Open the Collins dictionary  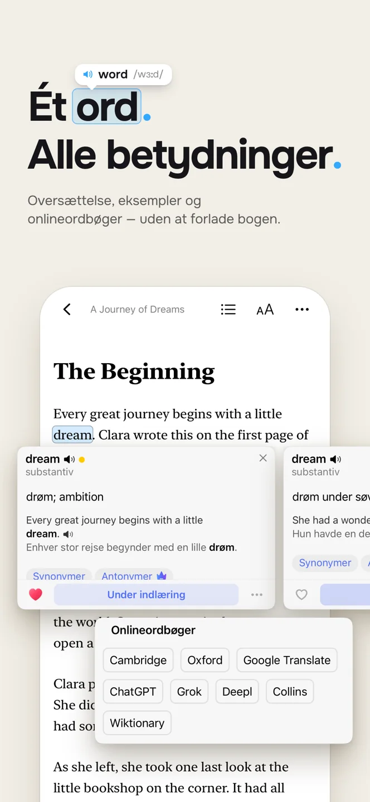290,692
